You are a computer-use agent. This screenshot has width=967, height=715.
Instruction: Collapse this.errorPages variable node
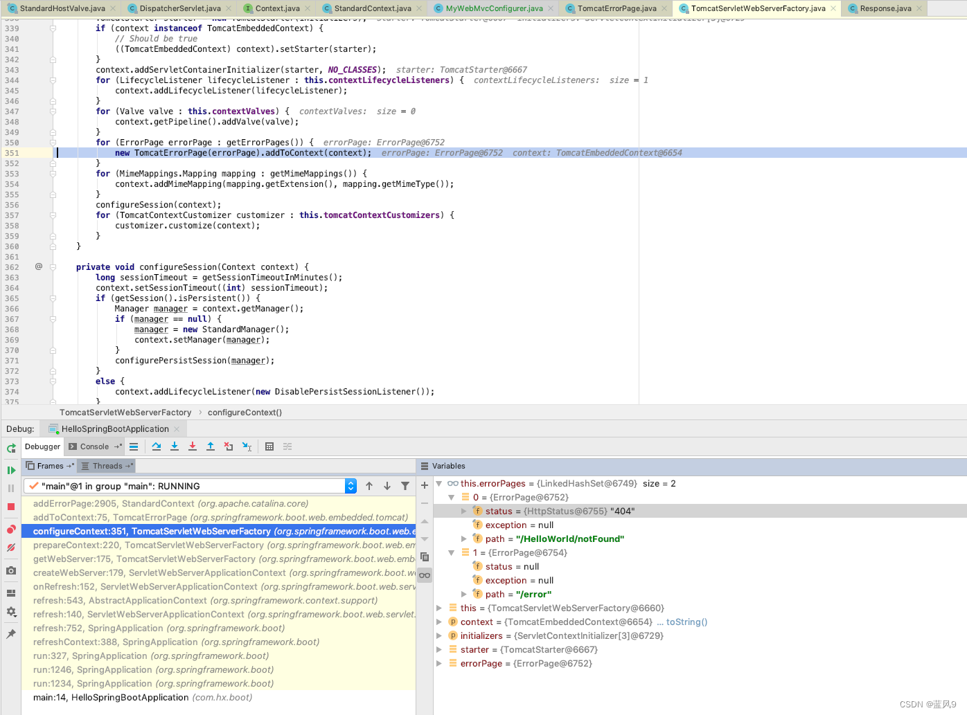click(x=439, y=484)
